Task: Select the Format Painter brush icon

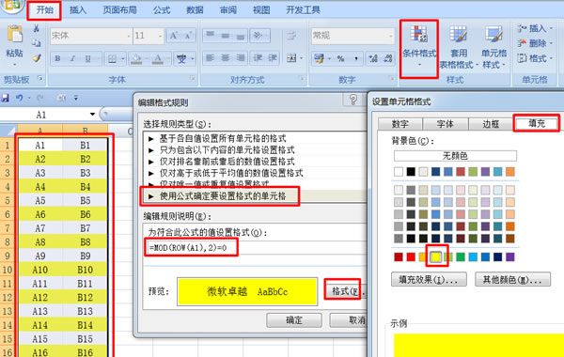Action: point(37,58)
